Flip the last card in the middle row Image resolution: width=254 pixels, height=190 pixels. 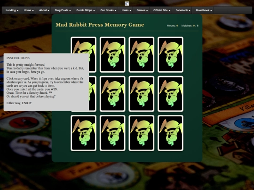(x=170, y=94)
